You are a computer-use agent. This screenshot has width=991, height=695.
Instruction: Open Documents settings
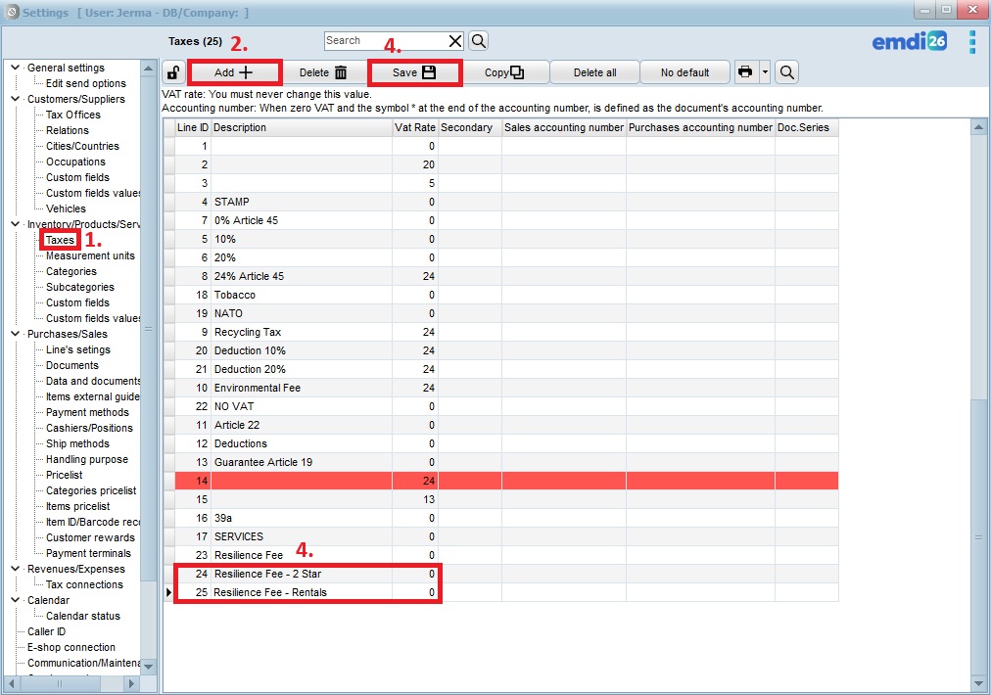pyautogui.click(x=72, y=365)
